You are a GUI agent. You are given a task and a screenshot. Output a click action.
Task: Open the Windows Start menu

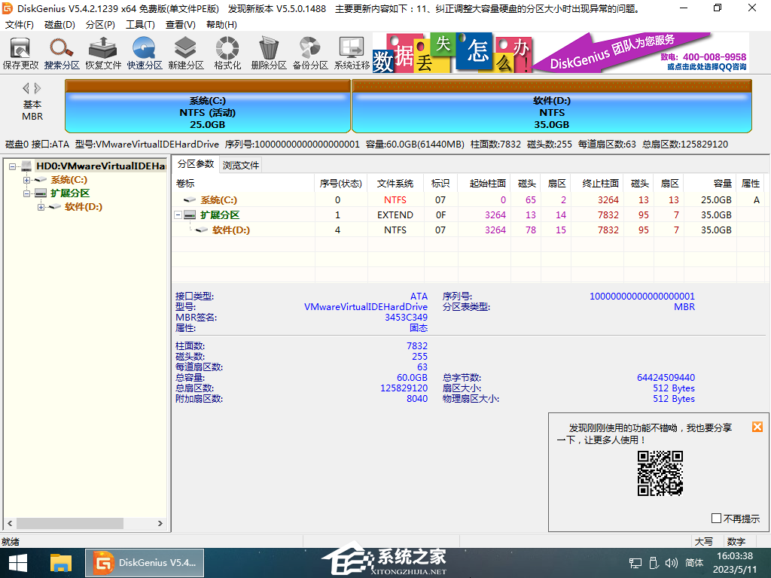click(18, 563)
